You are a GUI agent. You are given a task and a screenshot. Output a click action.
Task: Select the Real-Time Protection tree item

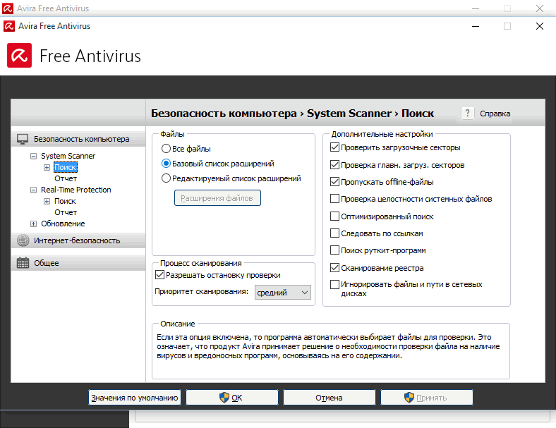click(76, 190)
